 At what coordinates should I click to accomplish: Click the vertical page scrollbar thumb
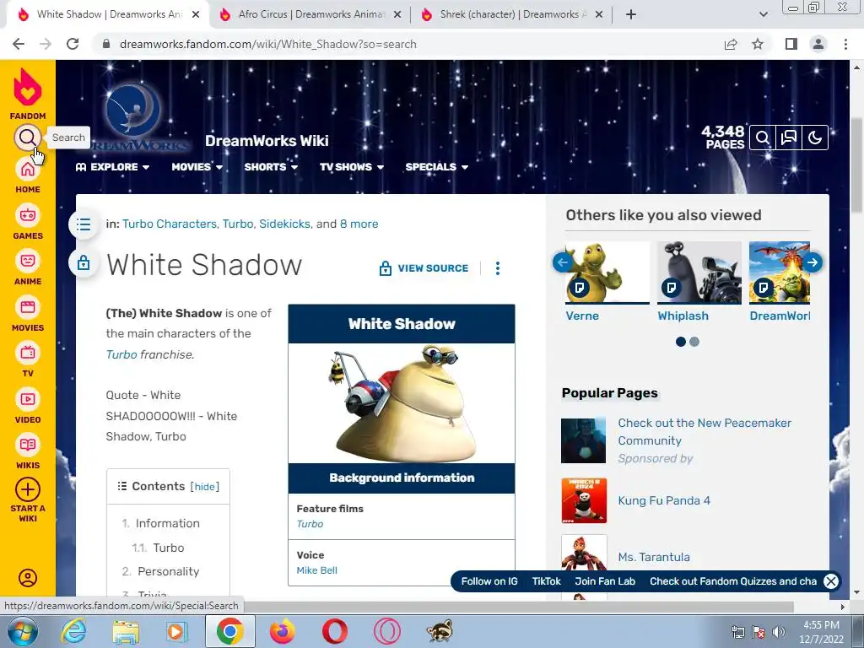(x=857, y=165)
